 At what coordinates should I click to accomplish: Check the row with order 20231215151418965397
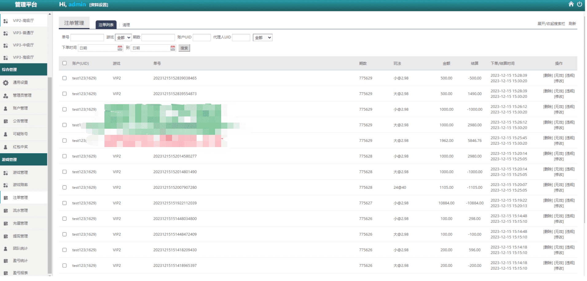tap(65, 266)
